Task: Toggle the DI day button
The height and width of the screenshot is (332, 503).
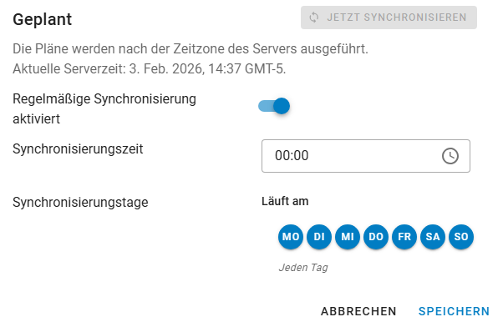Action: 319,237
